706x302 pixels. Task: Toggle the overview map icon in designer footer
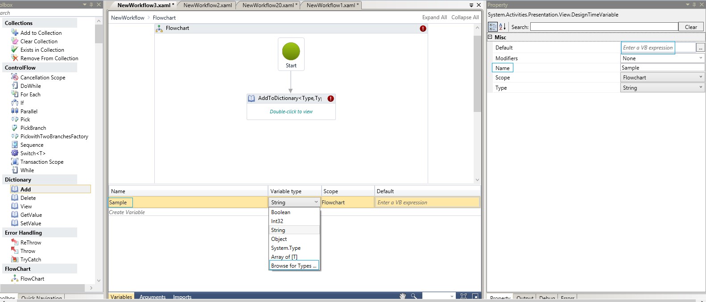click(475, 296)
